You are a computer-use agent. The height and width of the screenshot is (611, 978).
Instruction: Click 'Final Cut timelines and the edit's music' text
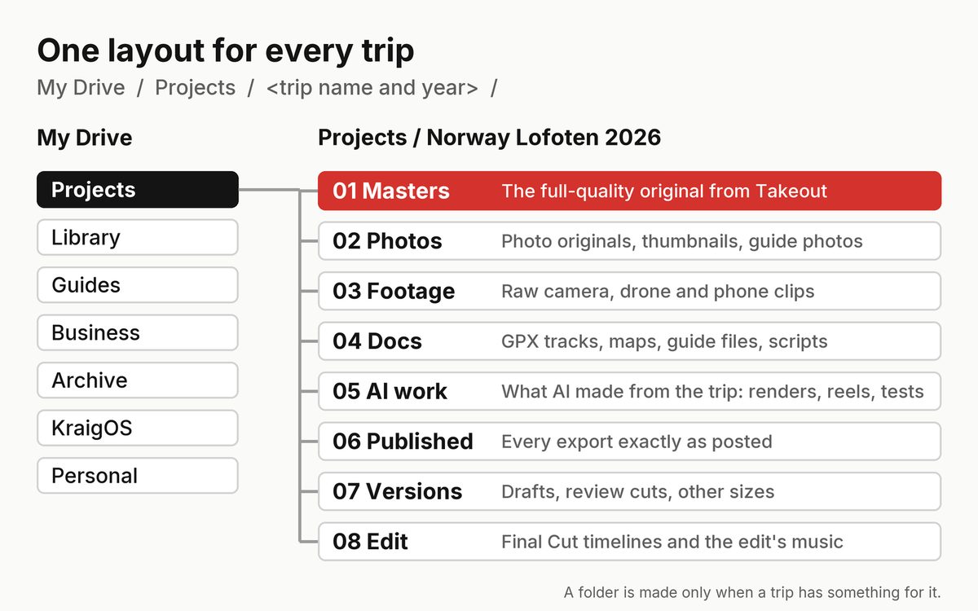[x=672, y=542]
